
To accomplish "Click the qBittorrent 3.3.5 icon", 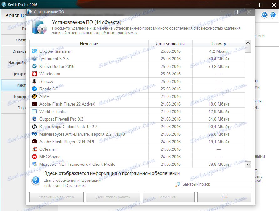I will (34, 59).
